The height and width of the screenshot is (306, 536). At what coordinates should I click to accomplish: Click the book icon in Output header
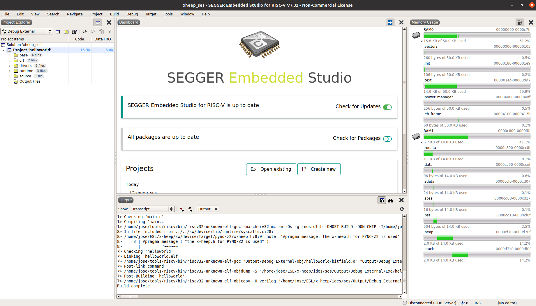click(382, 200)
